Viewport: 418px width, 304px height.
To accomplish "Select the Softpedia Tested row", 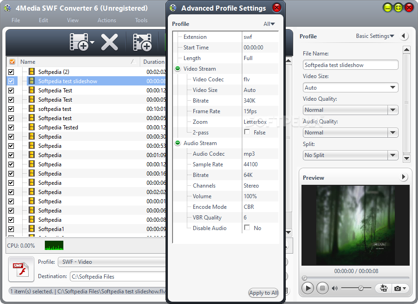I will tap(86, 128).
